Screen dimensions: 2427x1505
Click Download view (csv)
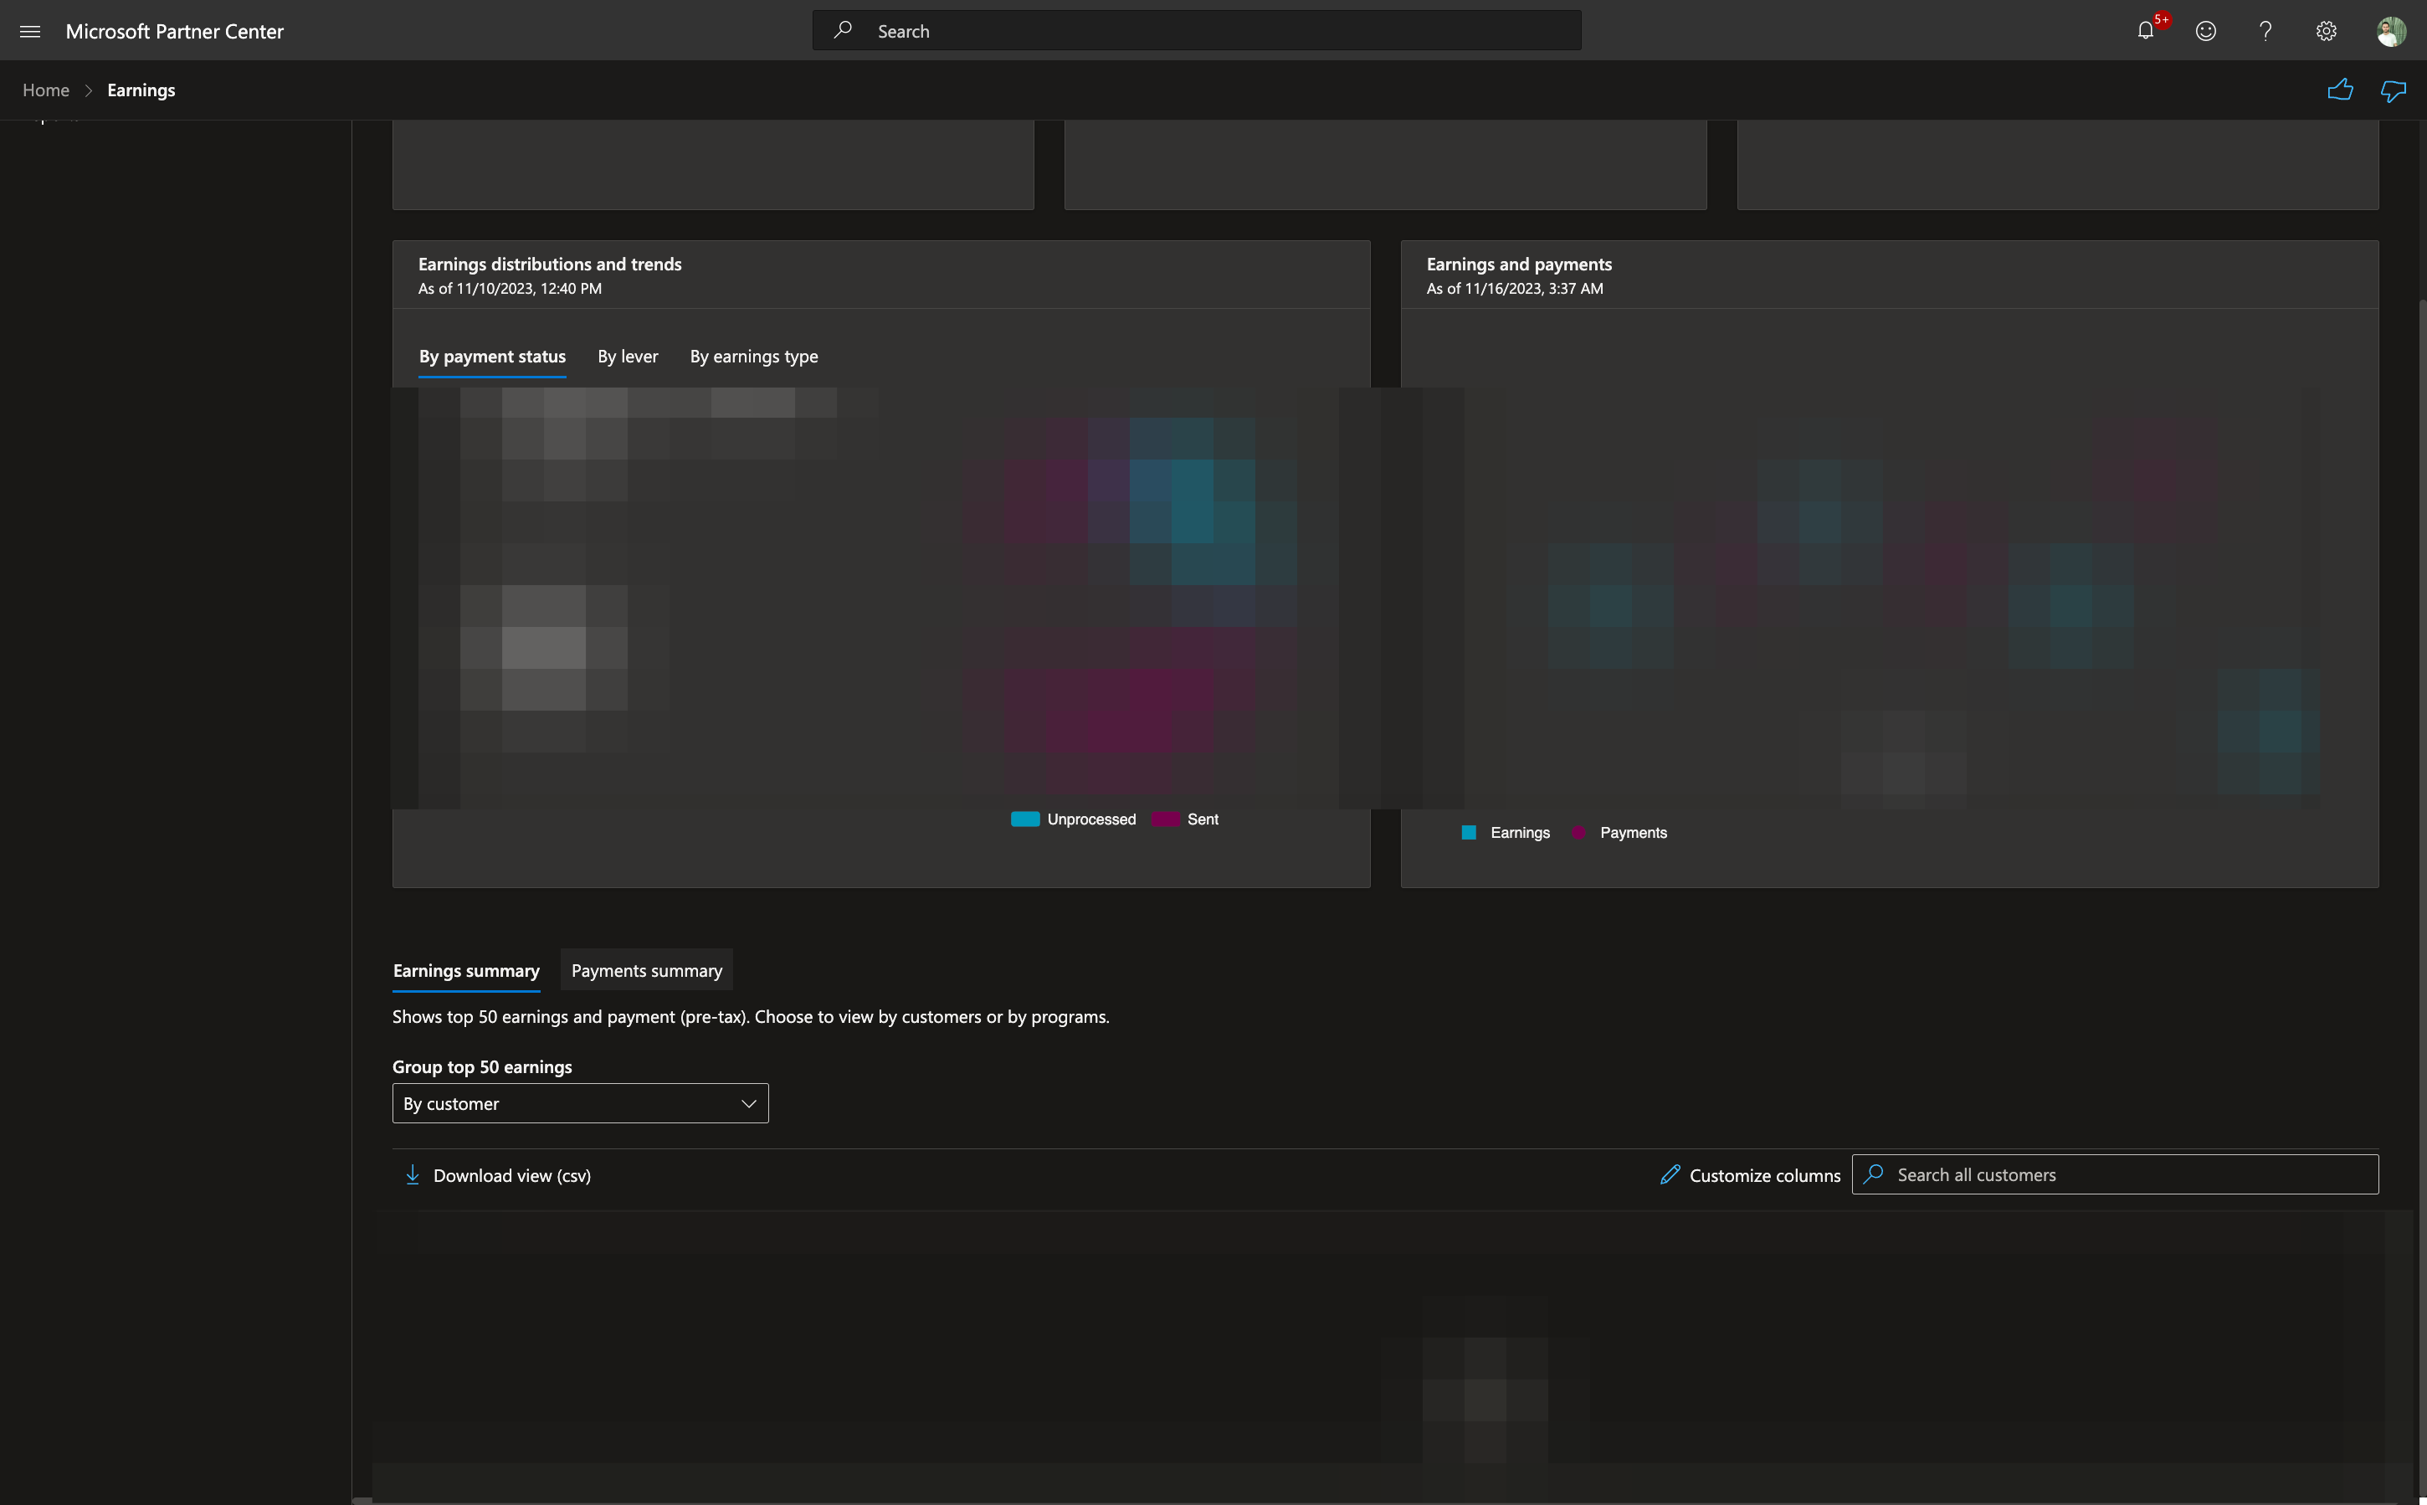click(498, 1174)
